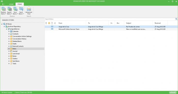Collapse the All Stores node

(x=2, y=24)
